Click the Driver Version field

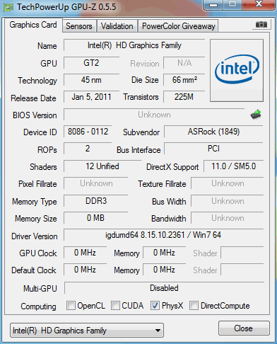163,235
